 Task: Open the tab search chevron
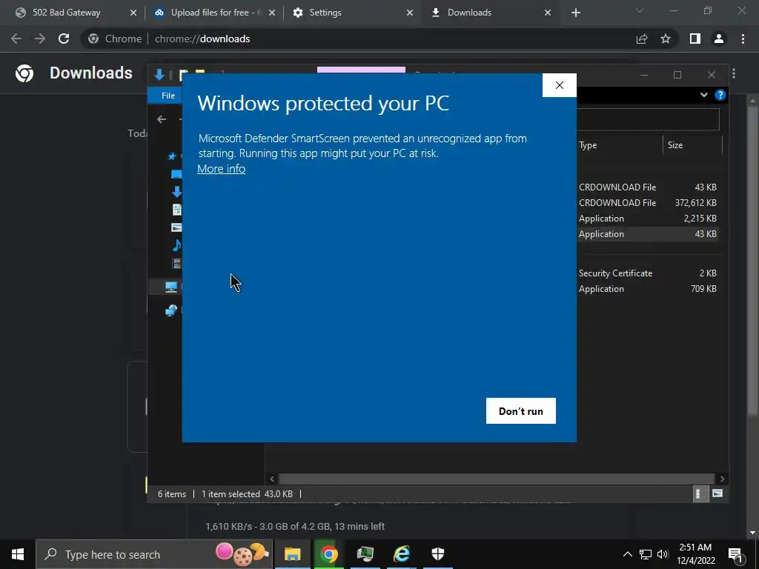click(640, 10)
